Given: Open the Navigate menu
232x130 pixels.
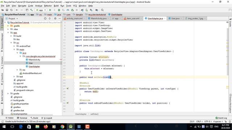Looking at the screenshot, I should [22, 6].
